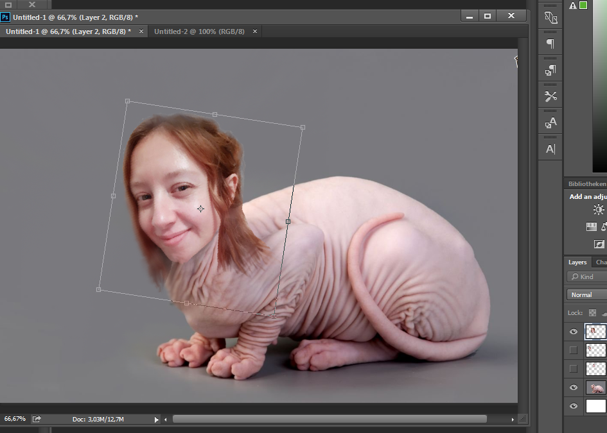Click the green out-of-gamut color swatch
Screen dimensions: 607x433
click(583, 5)
